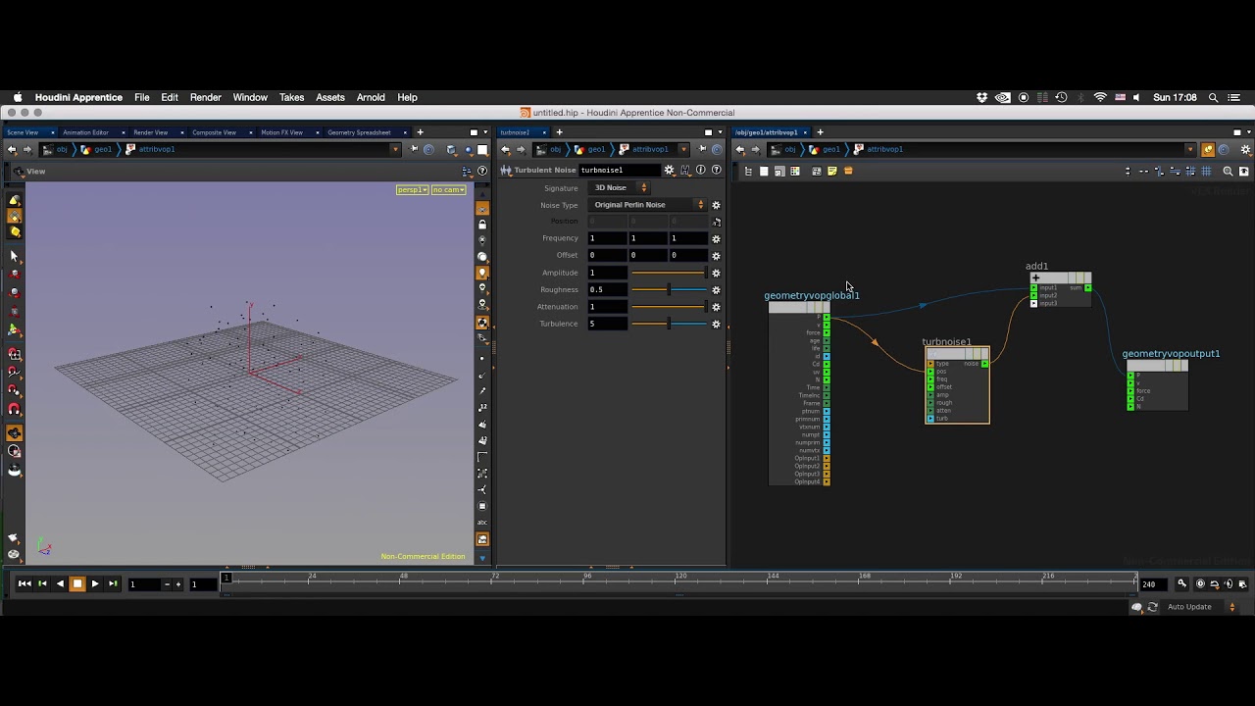Show list view in network editor toolbar
Viewport: 1255px width, 706px height.
pyautogui.click(x=748, y=171)
